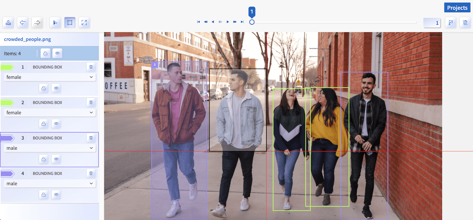Click the save/download icon in toolbar

[8, 22]
